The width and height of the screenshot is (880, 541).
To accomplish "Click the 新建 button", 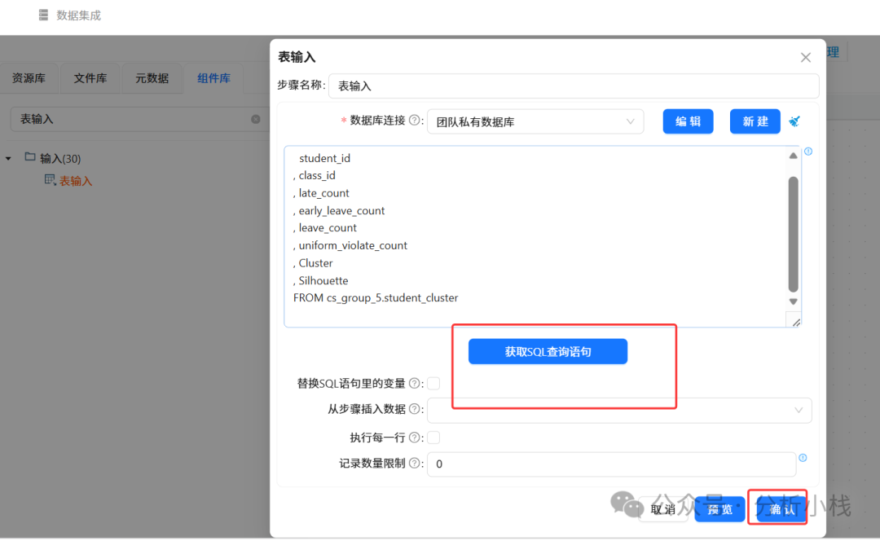I will (755, 121).
